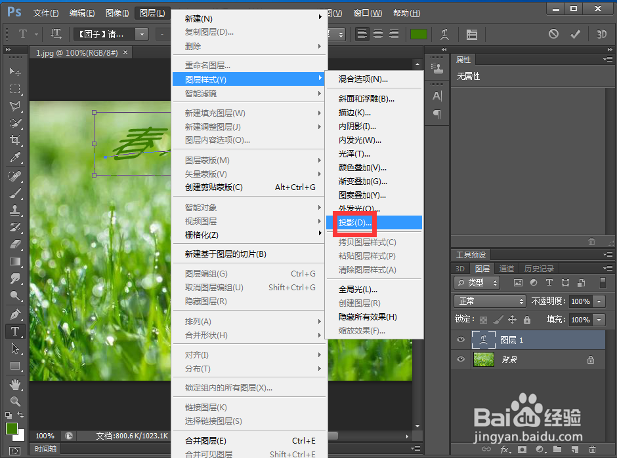The height and width of the screenshot is (458, 617).
Task: Hide 背景 layer visibility
Action: (460, 359)
